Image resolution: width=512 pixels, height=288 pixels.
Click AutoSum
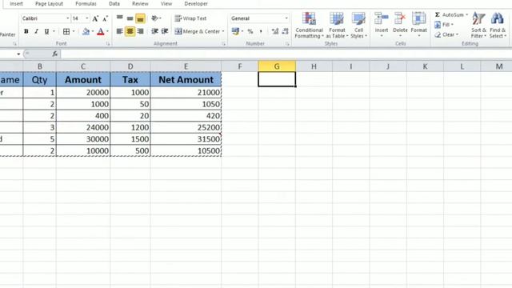pyautogui.click(x=449, y=14)
